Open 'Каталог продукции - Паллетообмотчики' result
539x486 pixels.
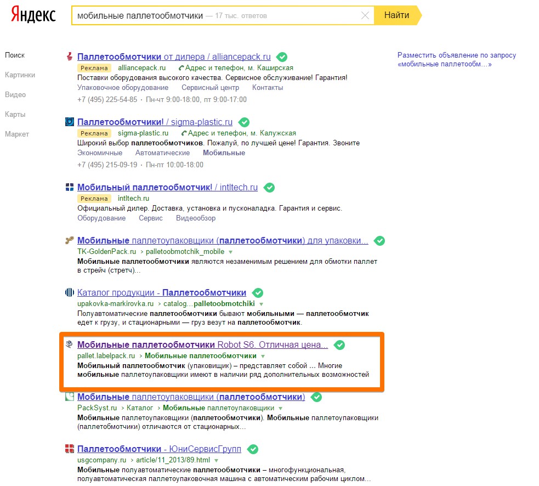coord(162,293)
